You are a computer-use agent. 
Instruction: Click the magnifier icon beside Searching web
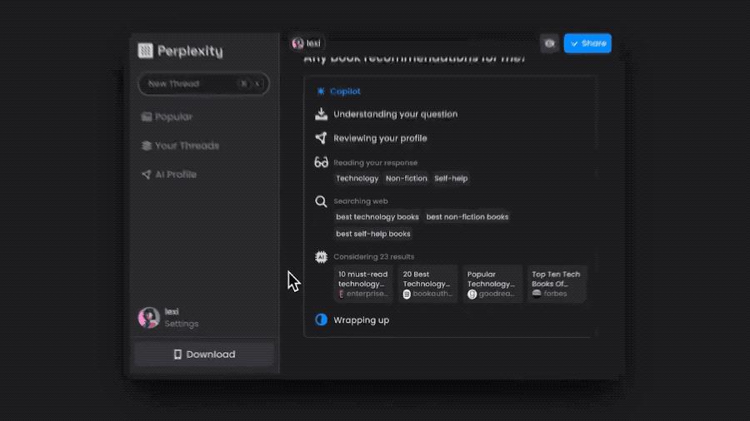click(x=321, y=201)
